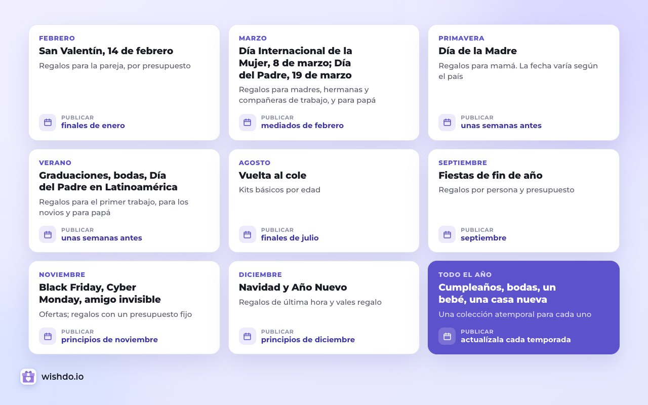Viewport: 648px width, 405px height.
Task: Click the calendar icon in the purple Todo el año card
Action: (x=447, y=336)
